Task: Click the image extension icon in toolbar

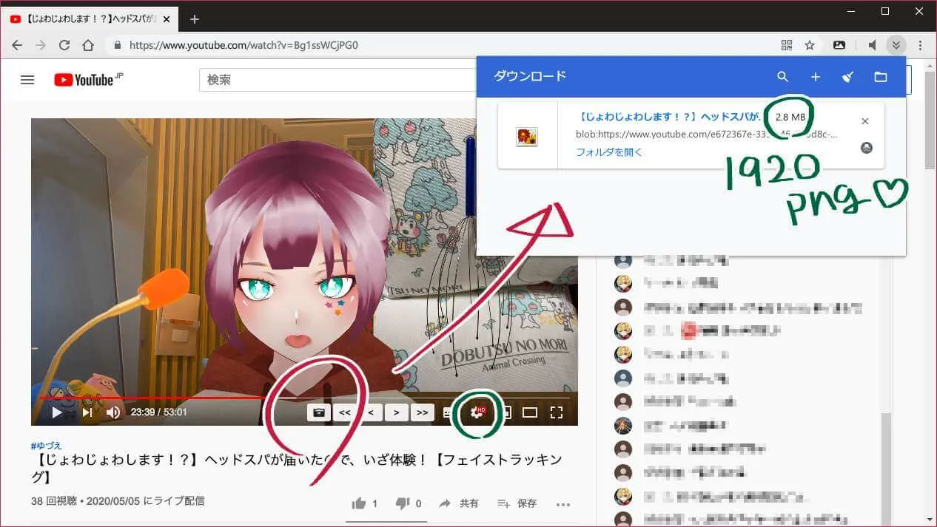Action: point(839,45)
